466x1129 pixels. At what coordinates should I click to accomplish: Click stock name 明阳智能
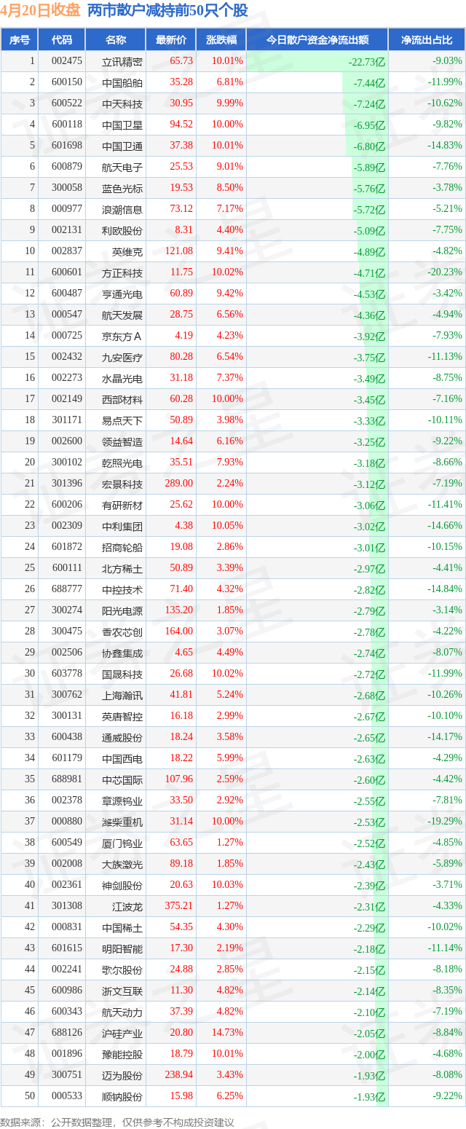[122, 948]
